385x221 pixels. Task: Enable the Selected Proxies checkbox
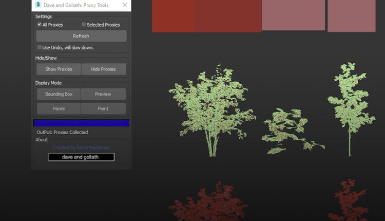[x=84, y=25]
